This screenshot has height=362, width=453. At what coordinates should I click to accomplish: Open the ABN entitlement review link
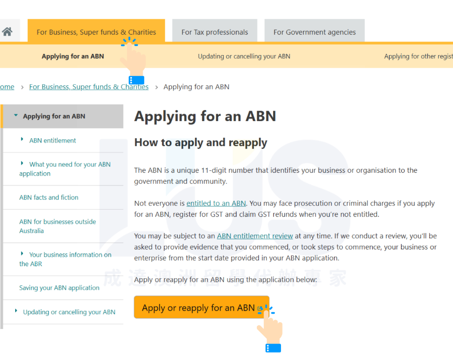tap(255, 236)
